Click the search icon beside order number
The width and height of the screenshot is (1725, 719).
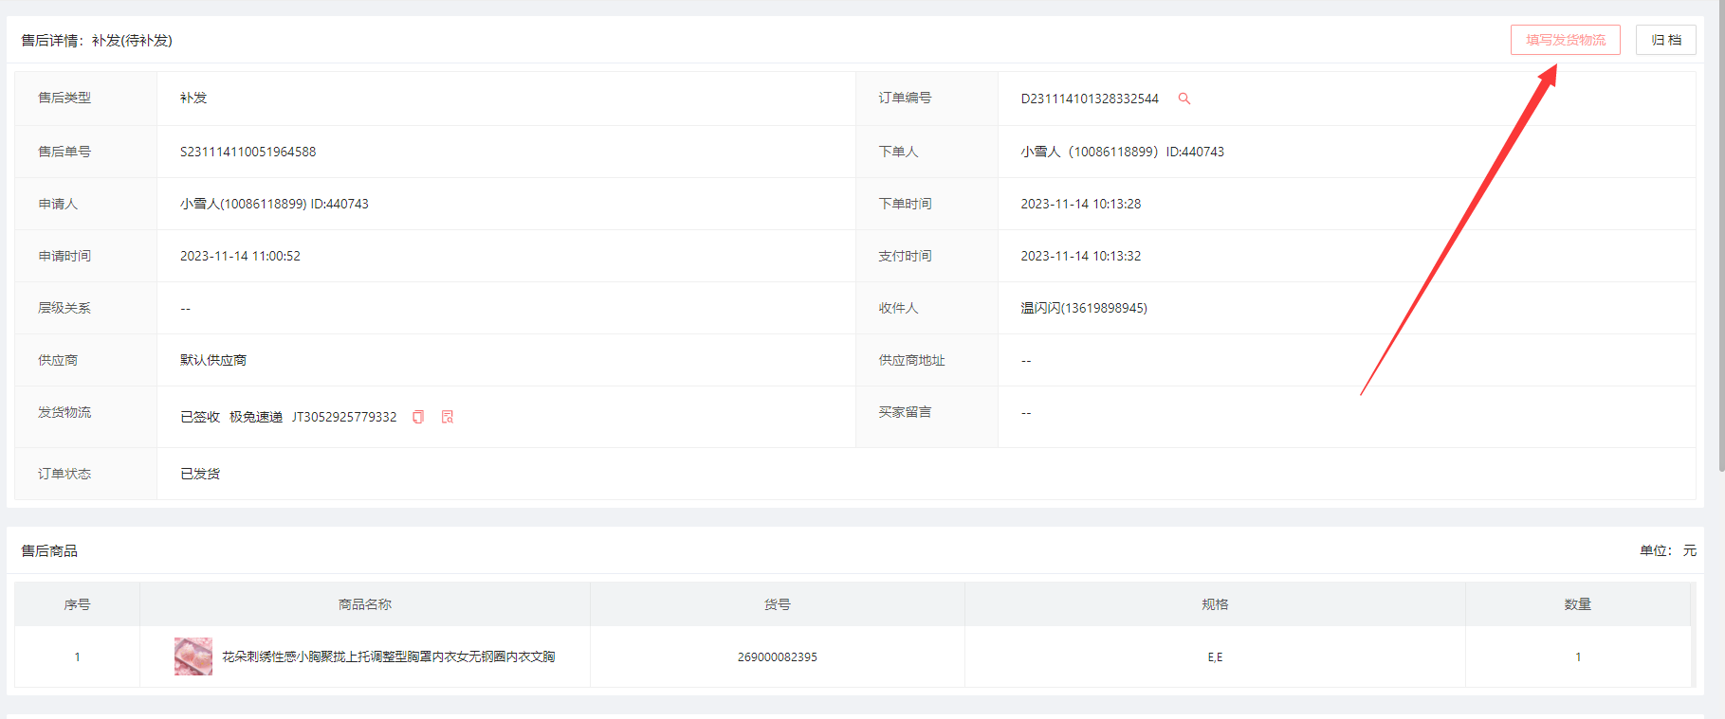(1184, 99)
